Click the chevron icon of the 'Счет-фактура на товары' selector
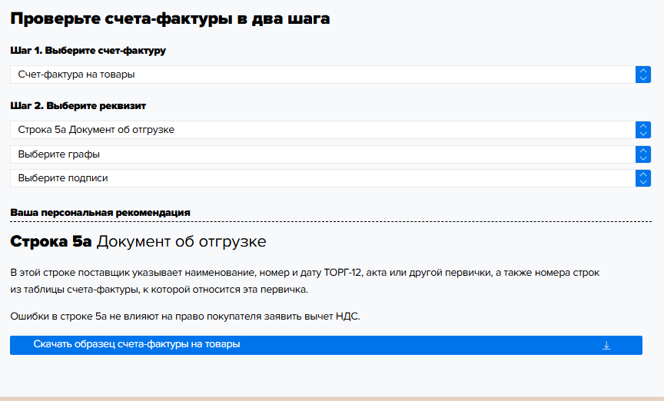 point(643,75)
